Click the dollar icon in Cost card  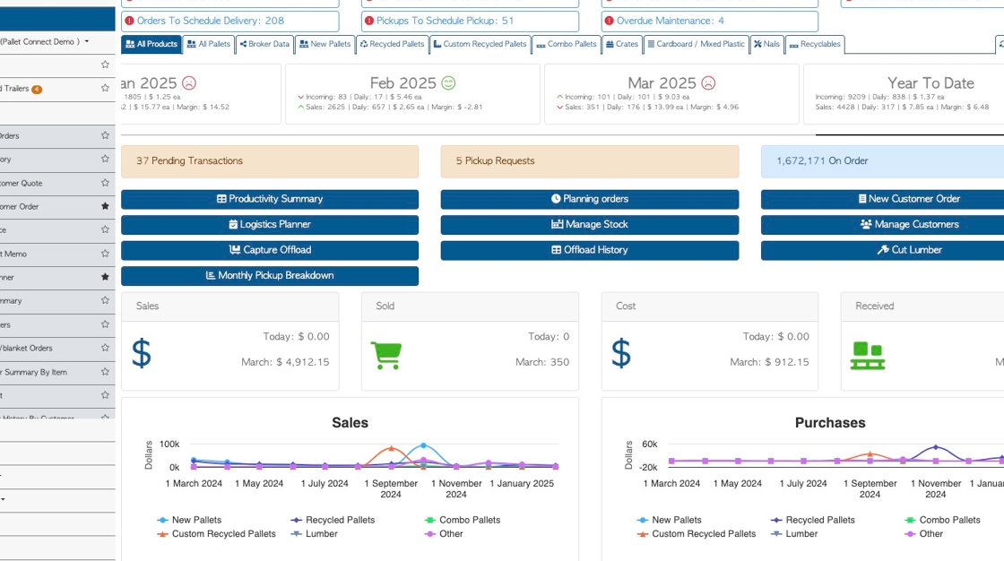621,353
